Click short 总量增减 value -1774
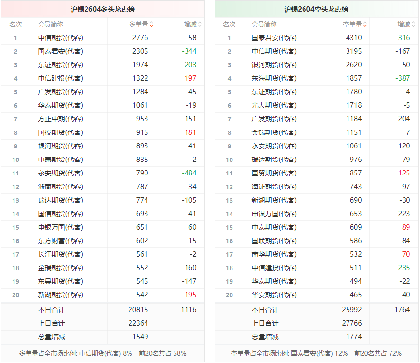Image resolution: width=420 pixels, height=363 pixels. (x=352, y=337)
